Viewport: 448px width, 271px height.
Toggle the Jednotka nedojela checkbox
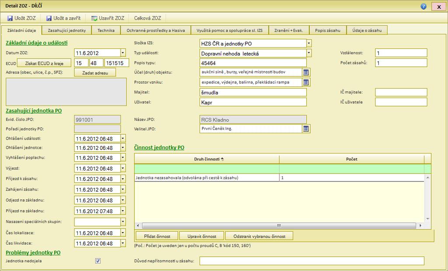click(x=98, y=261)
